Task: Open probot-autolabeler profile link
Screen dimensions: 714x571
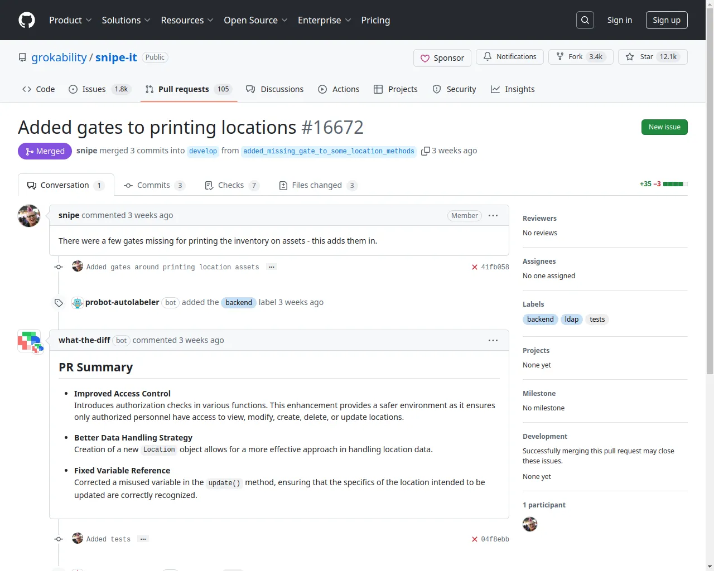Action: click(122, 302)
